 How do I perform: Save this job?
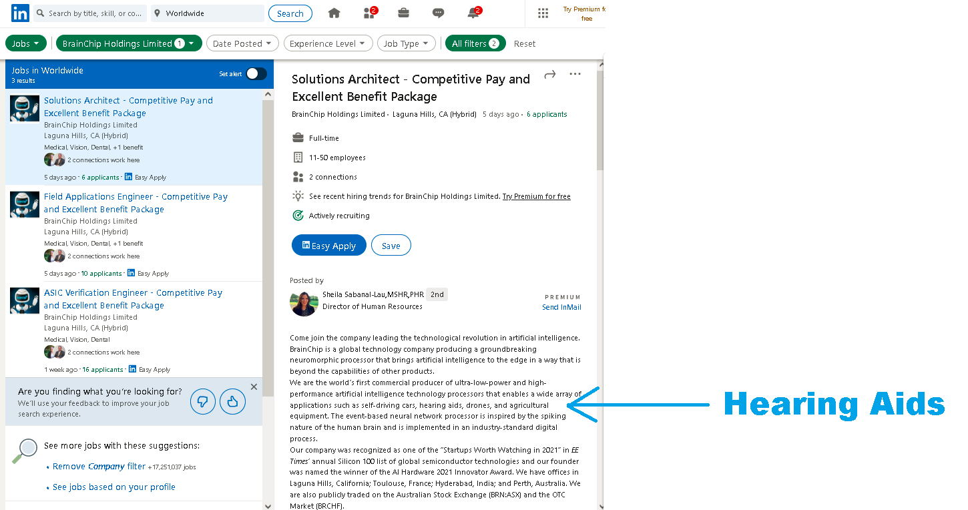391,245
